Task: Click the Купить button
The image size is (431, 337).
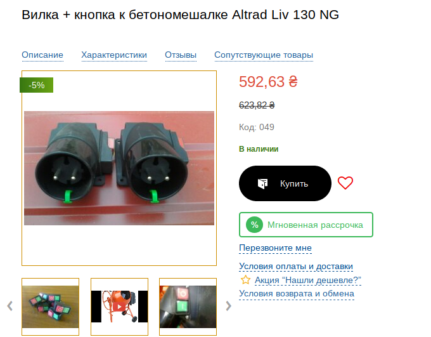Action: (x=285, y=183)
